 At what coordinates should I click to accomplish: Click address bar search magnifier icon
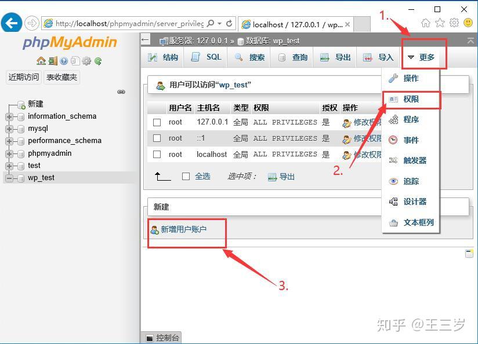point(211,23)
